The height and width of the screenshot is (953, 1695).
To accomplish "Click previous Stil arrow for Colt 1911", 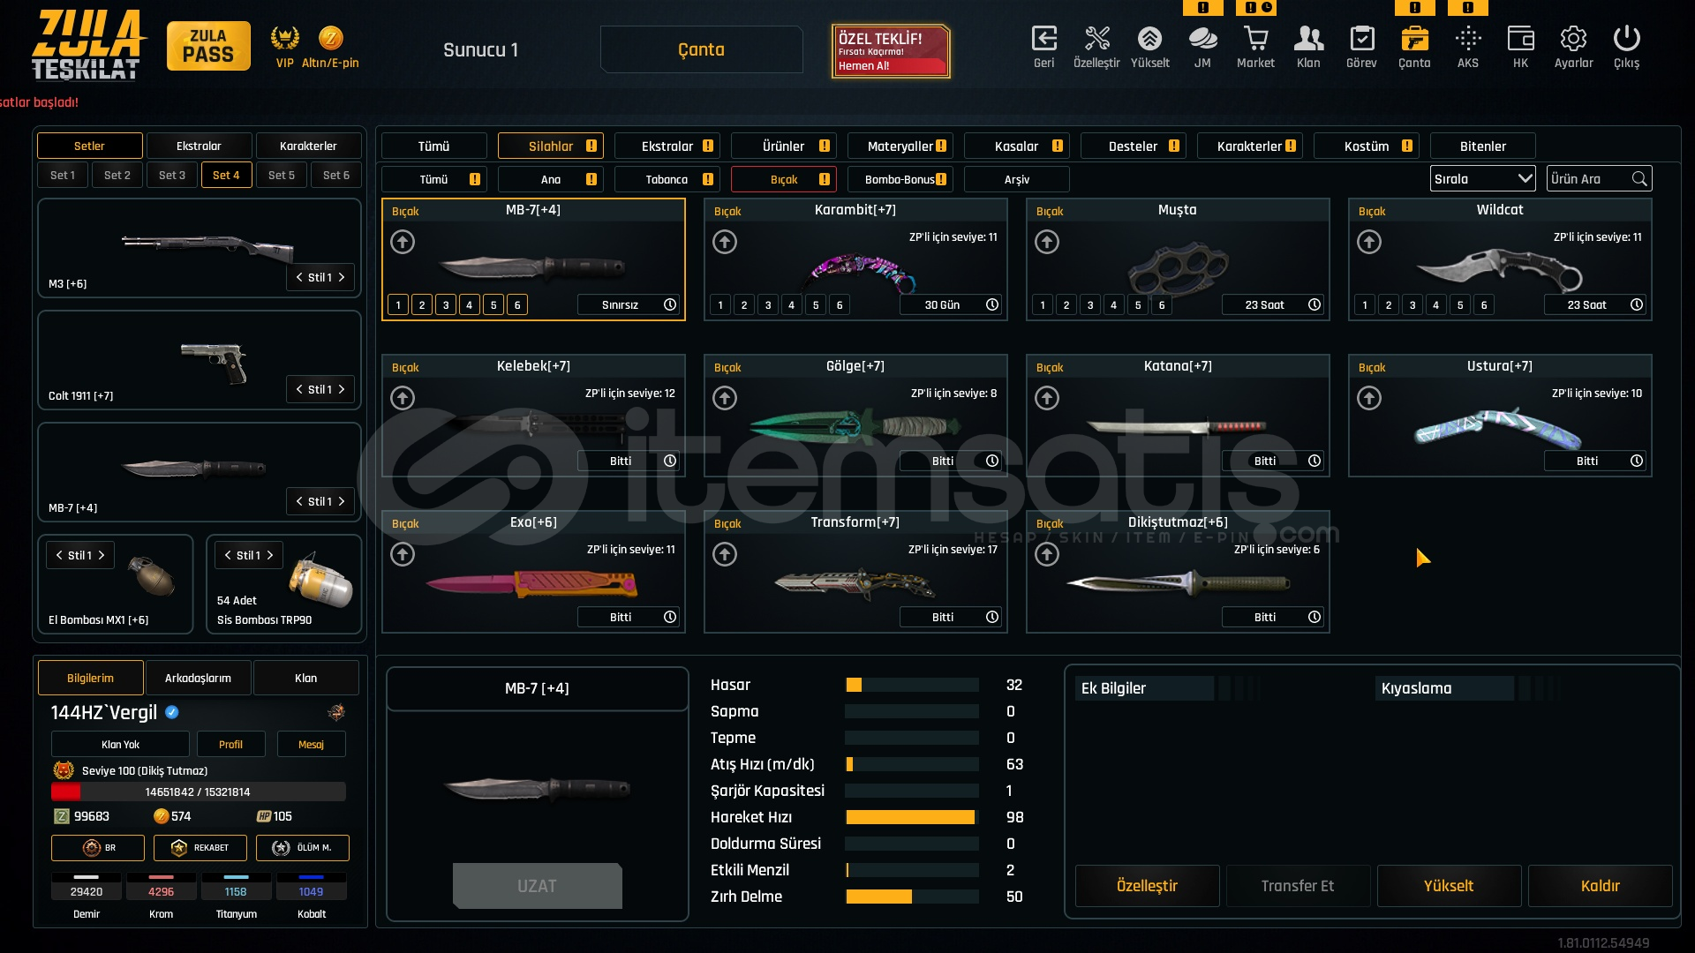I will pos(299,389).
